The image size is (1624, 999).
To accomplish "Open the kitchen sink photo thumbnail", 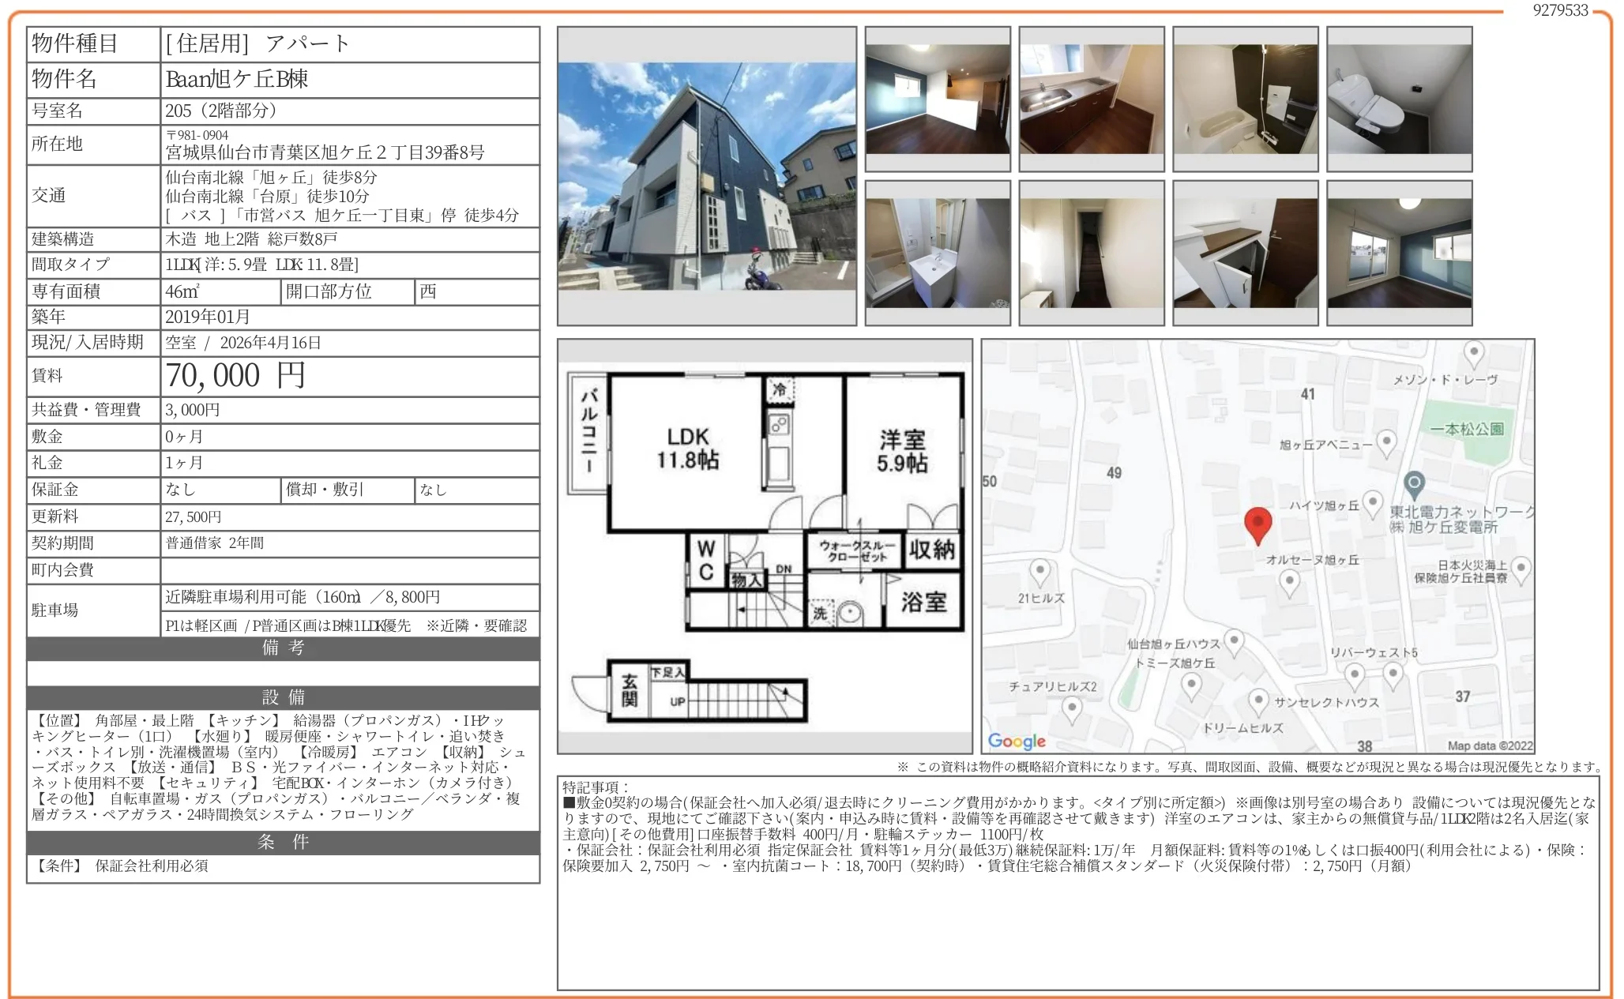I will click(x=1091, y=99).
